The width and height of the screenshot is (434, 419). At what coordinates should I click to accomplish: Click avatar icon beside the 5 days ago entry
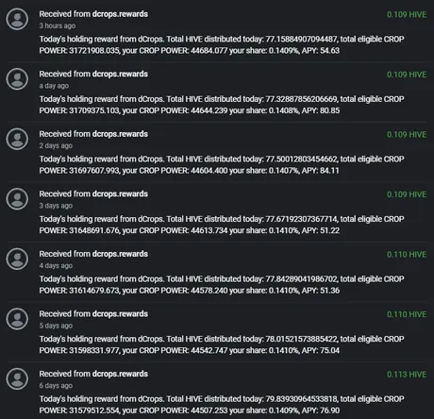(x=17, y=319)
